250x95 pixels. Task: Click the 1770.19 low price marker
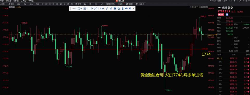pyautogui.click(x=168, y=90)
